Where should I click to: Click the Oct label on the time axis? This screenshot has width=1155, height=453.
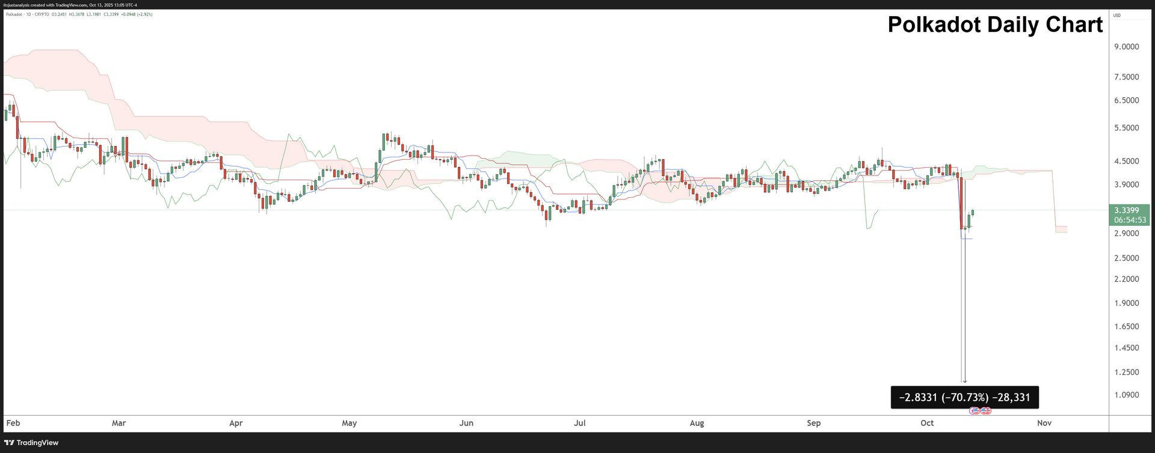coord(927,423)
